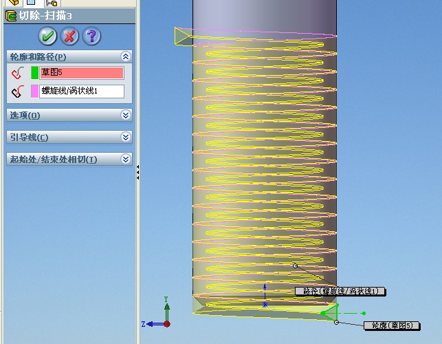Screen dimensions: 442x344
Task: Click the 草图5 profile selection field
Action: 82,72
